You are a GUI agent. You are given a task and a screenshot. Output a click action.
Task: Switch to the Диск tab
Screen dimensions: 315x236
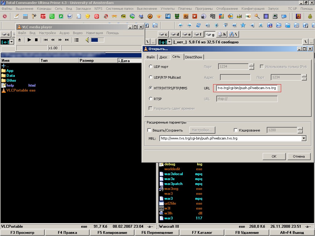(163, 57)
